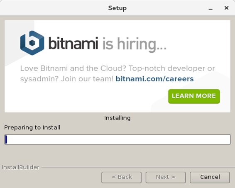Click the green LEARN MORE button

pos(194,96)
